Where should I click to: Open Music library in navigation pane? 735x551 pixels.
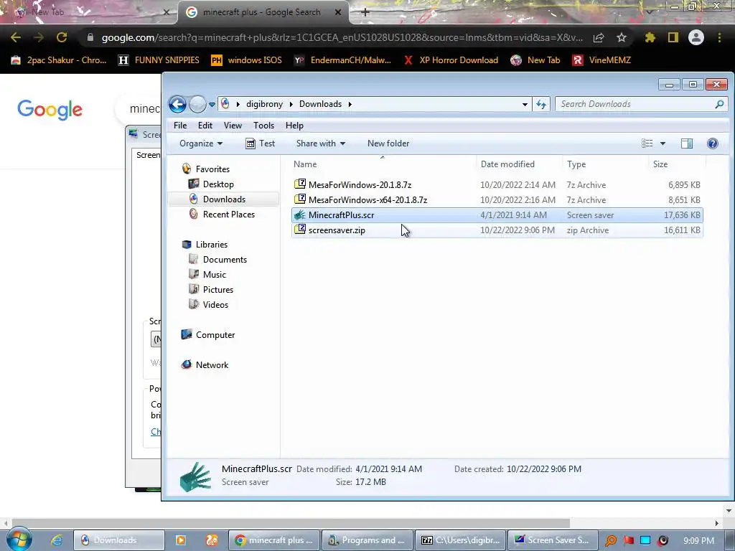(x=214, y=275)
